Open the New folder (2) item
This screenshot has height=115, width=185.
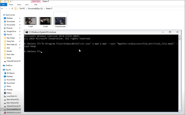coord(12,45)
